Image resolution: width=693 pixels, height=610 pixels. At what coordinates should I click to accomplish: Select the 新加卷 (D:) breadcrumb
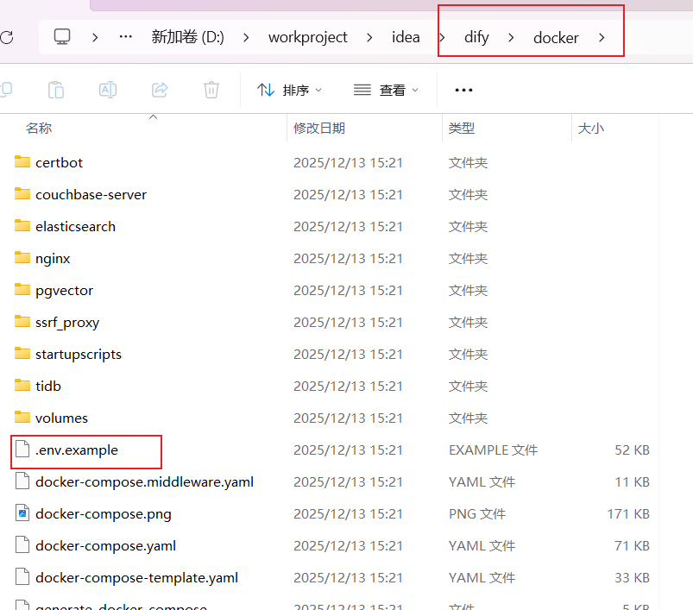point(188,37)
